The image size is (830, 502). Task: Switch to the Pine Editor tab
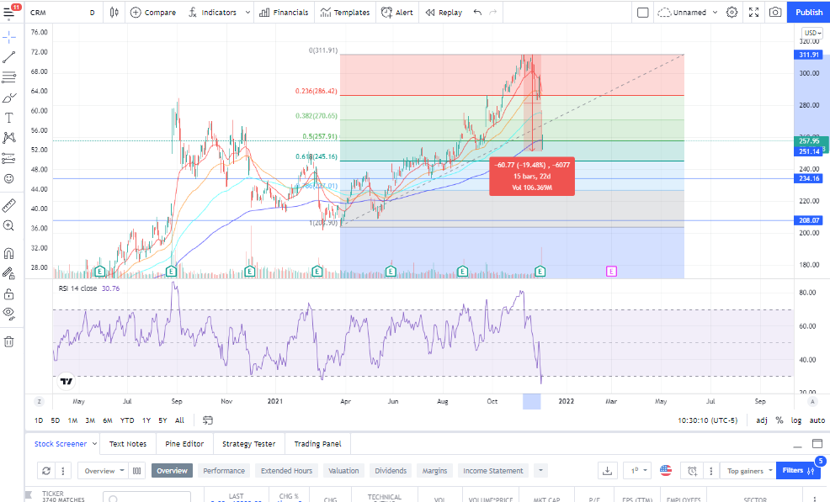point(184,443)
